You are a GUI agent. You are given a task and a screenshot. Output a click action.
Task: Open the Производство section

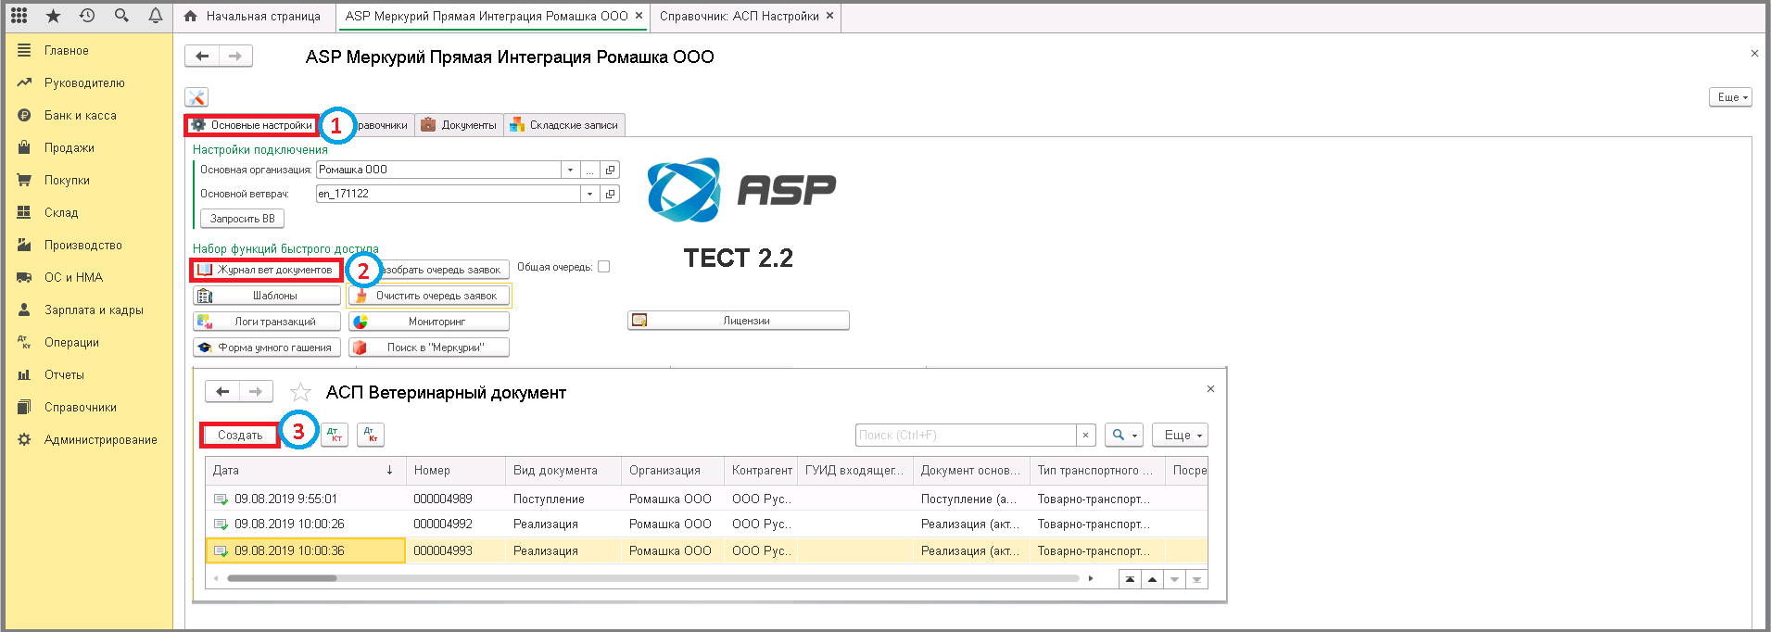point(83,246)
